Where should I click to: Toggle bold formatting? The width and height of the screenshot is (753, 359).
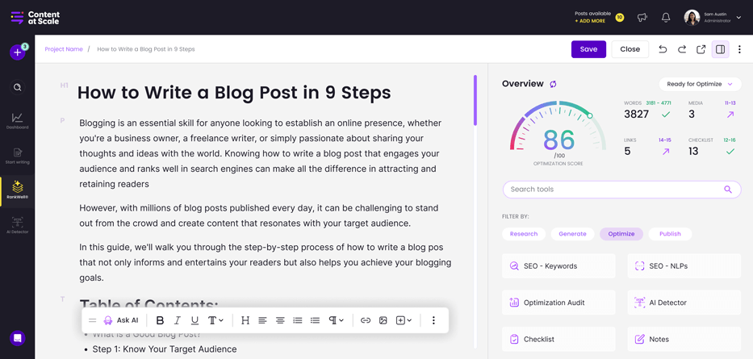click(161, 320)
